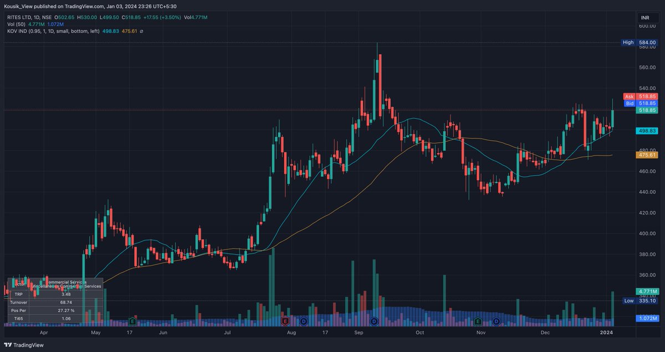Open the dividend marker just after Sep
Image resolution: width=665 pixels, height=352 pixels.
374,321
